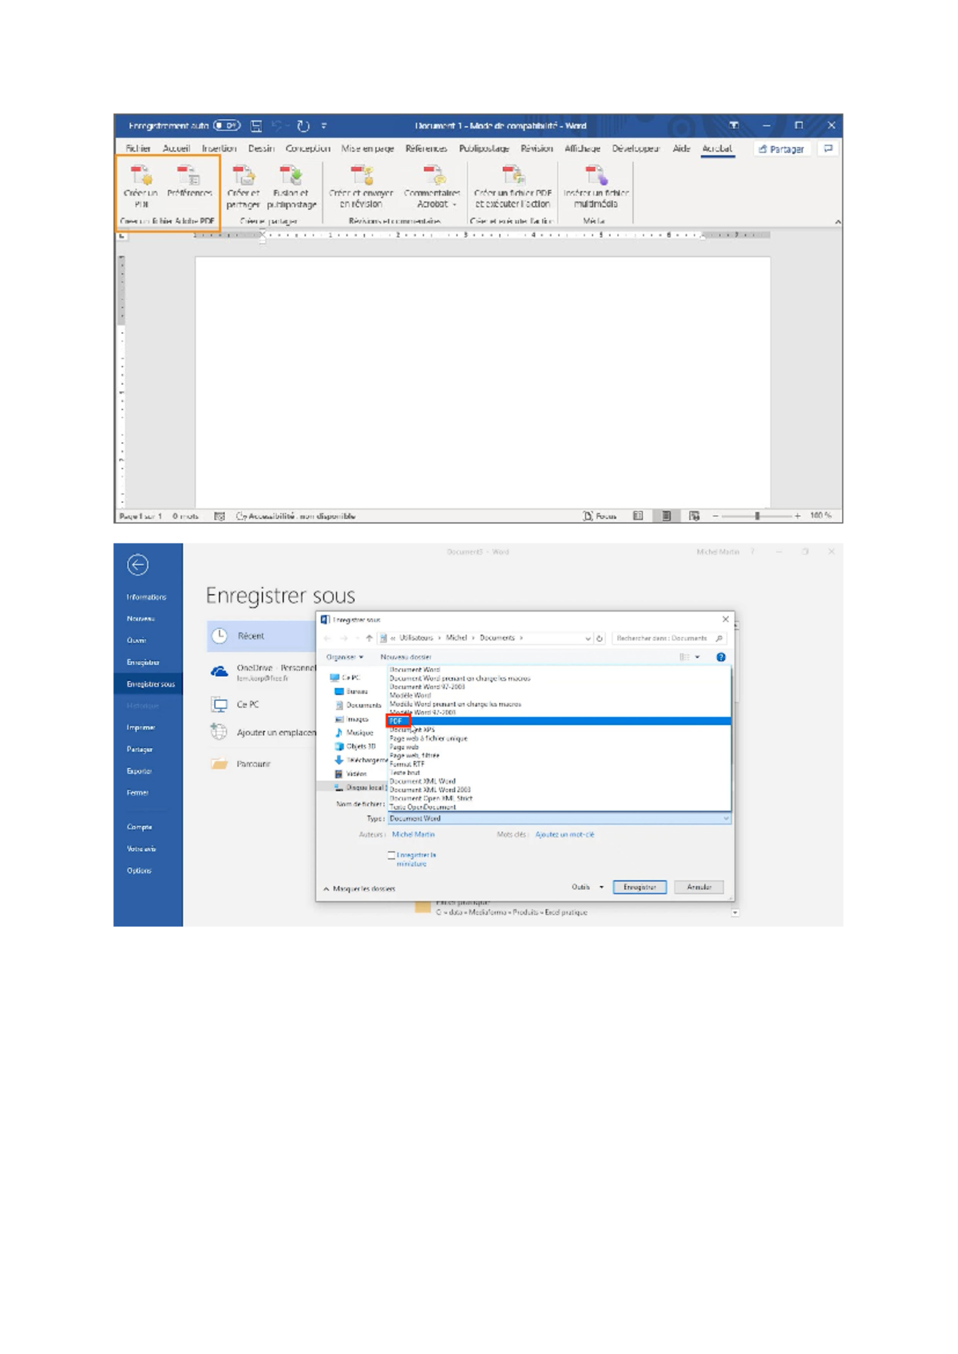Choose PDF from the file type list
This screenshot has width=958, height=1354.
pyautogui.click(x=397, y=721)
